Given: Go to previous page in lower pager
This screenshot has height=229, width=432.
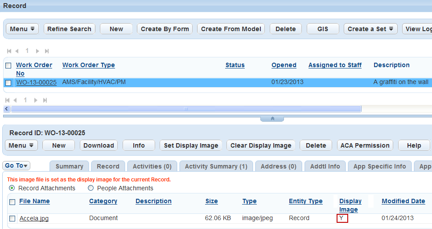Looking at the screenshot, I should point(17,100).
